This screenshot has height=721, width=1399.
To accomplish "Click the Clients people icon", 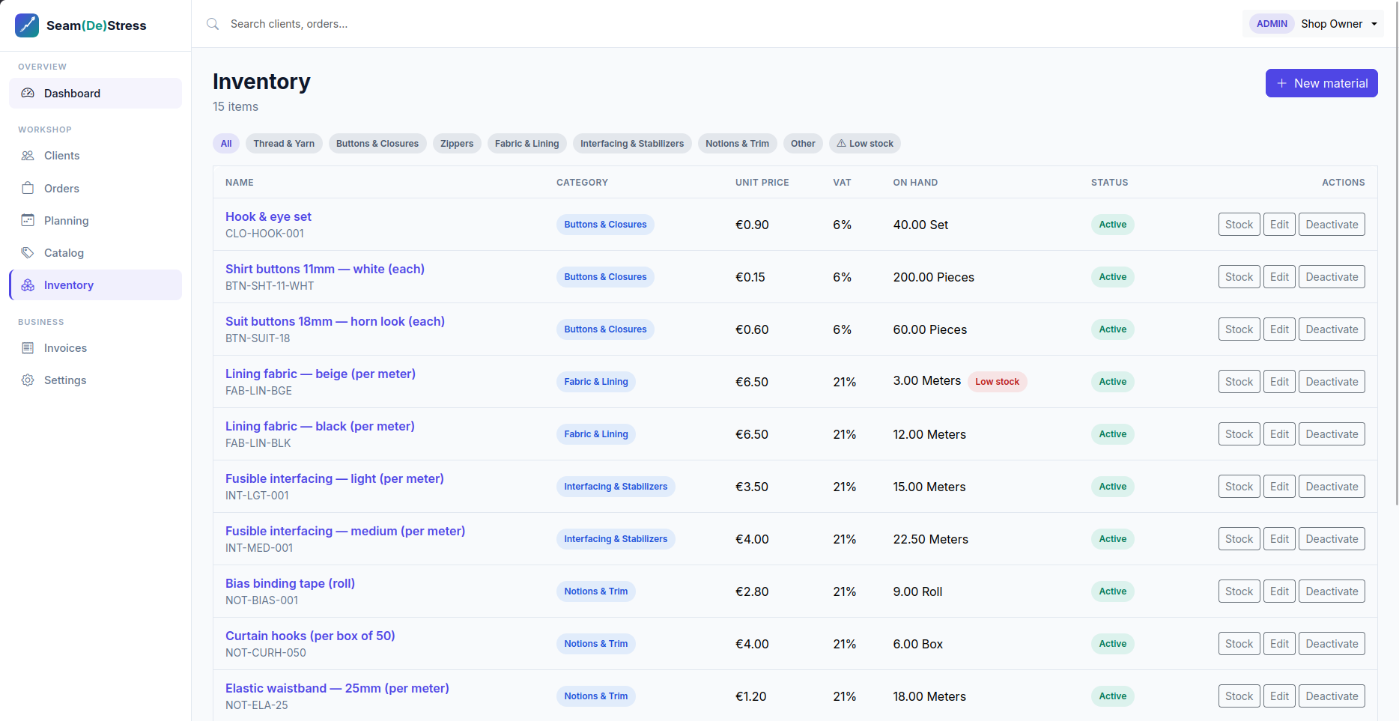I will [x=28, y=156].
